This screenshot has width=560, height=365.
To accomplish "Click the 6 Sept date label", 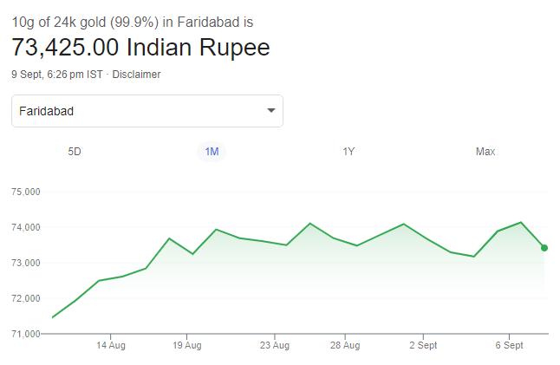I will point(509,346).
